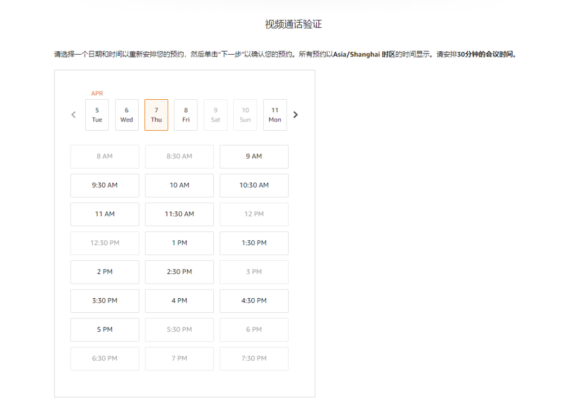Choose the 11:30 AM slot

(x=180, y=214)
